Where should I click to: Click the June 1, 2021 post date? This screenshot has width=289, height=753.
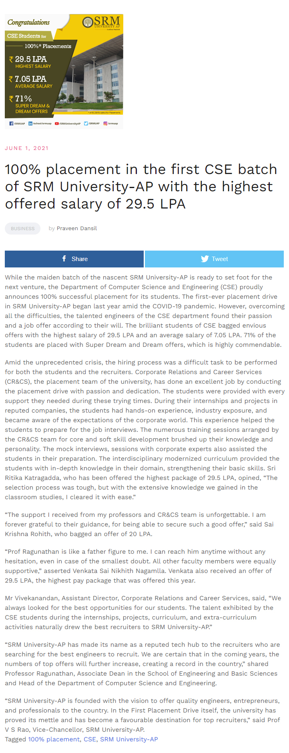(x=26, y=148)
